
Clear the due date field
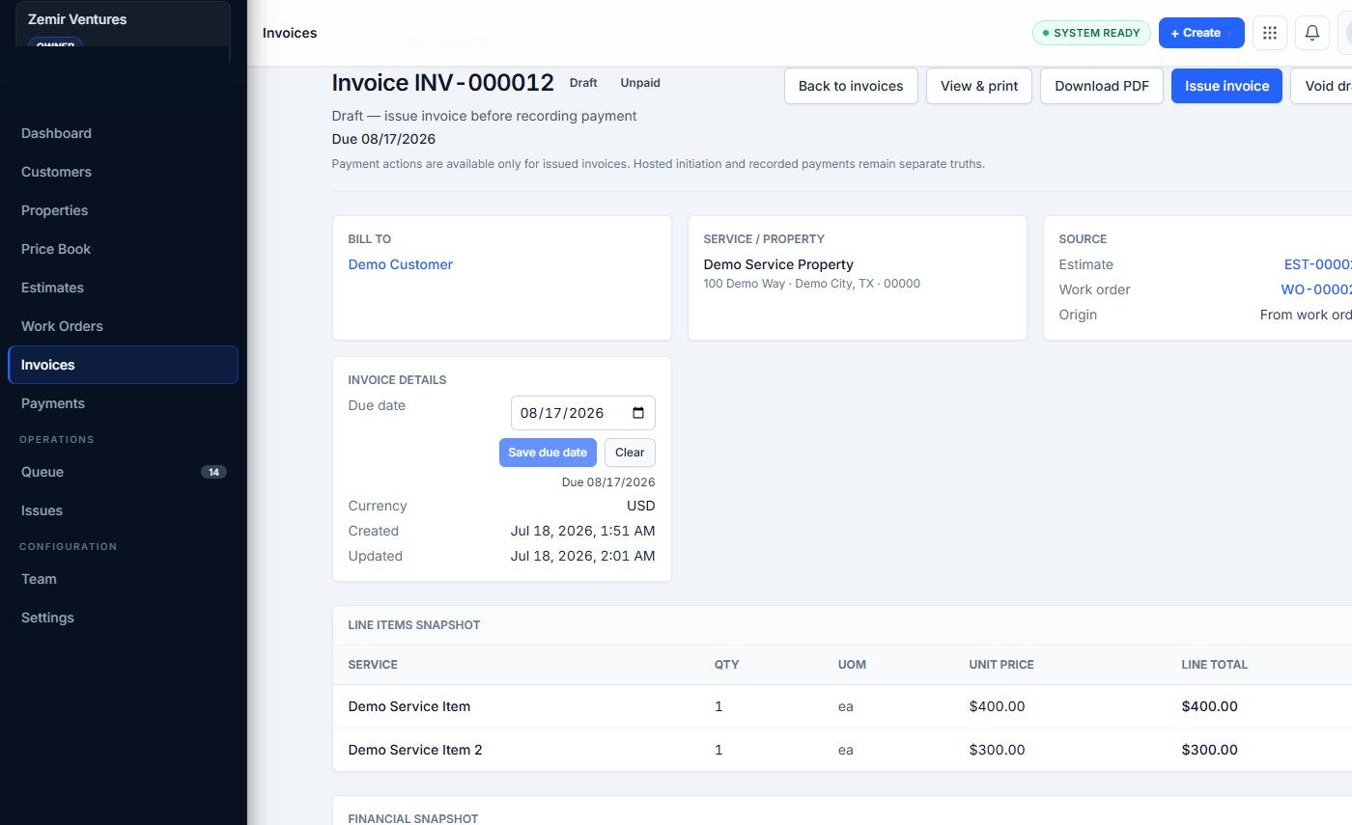point(630,453)
